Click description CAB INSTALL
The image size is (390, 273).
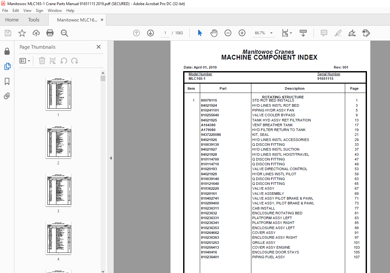click(264, 208)
